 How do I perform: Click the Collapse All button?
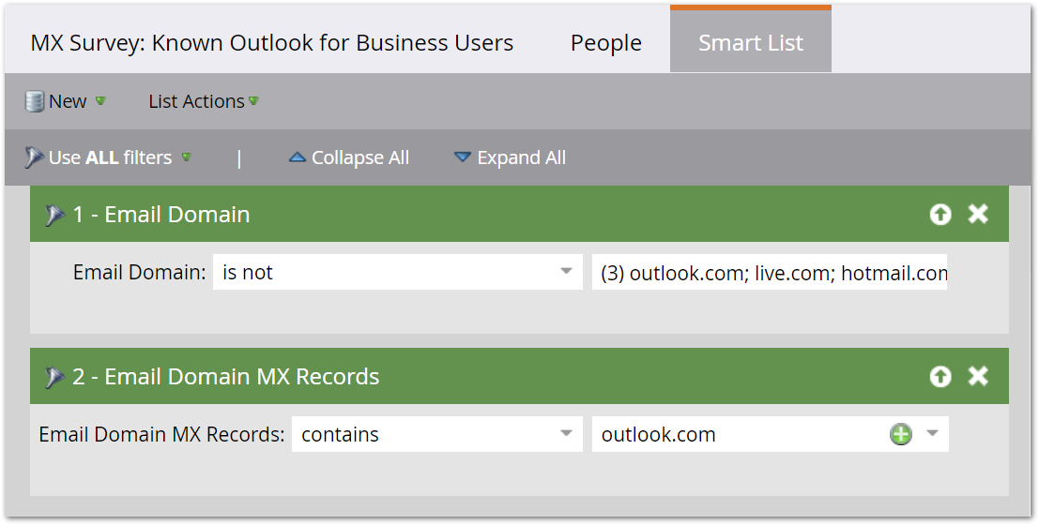click(349, 157)
